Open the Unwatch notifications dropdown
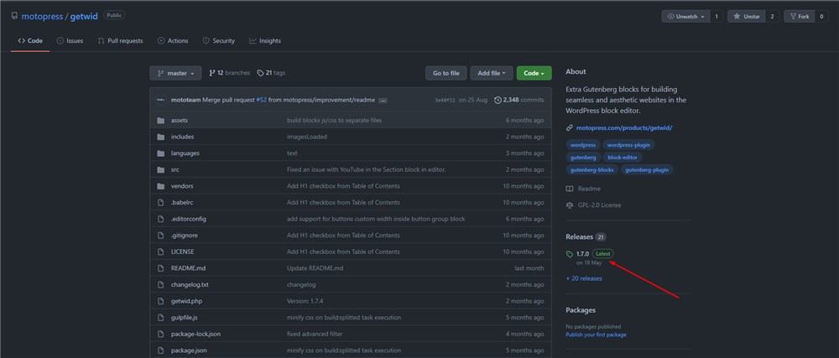This screenshot has height=358, width=839. [686, 17]
